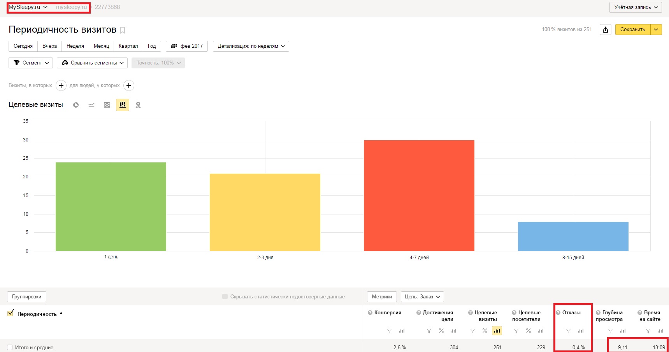Select the Вчера period
The width and height of the screenshot is (669, 352).
pyautogui.click(x=50, y=46)
